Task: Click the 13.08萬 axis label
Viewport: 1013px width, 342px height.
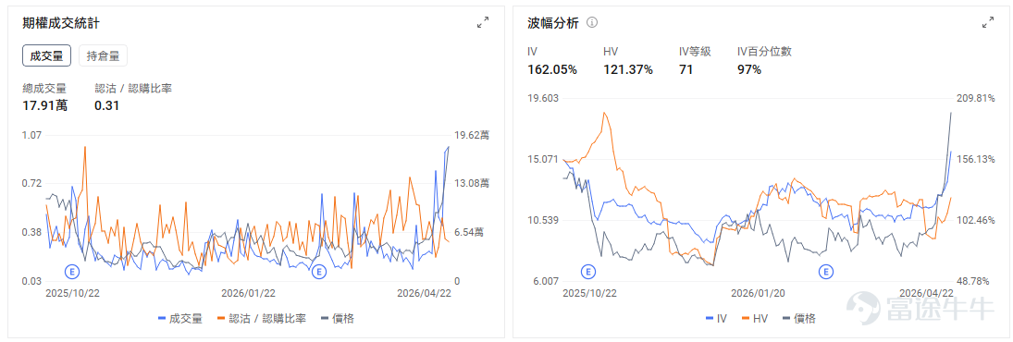Action: [472, 183]
